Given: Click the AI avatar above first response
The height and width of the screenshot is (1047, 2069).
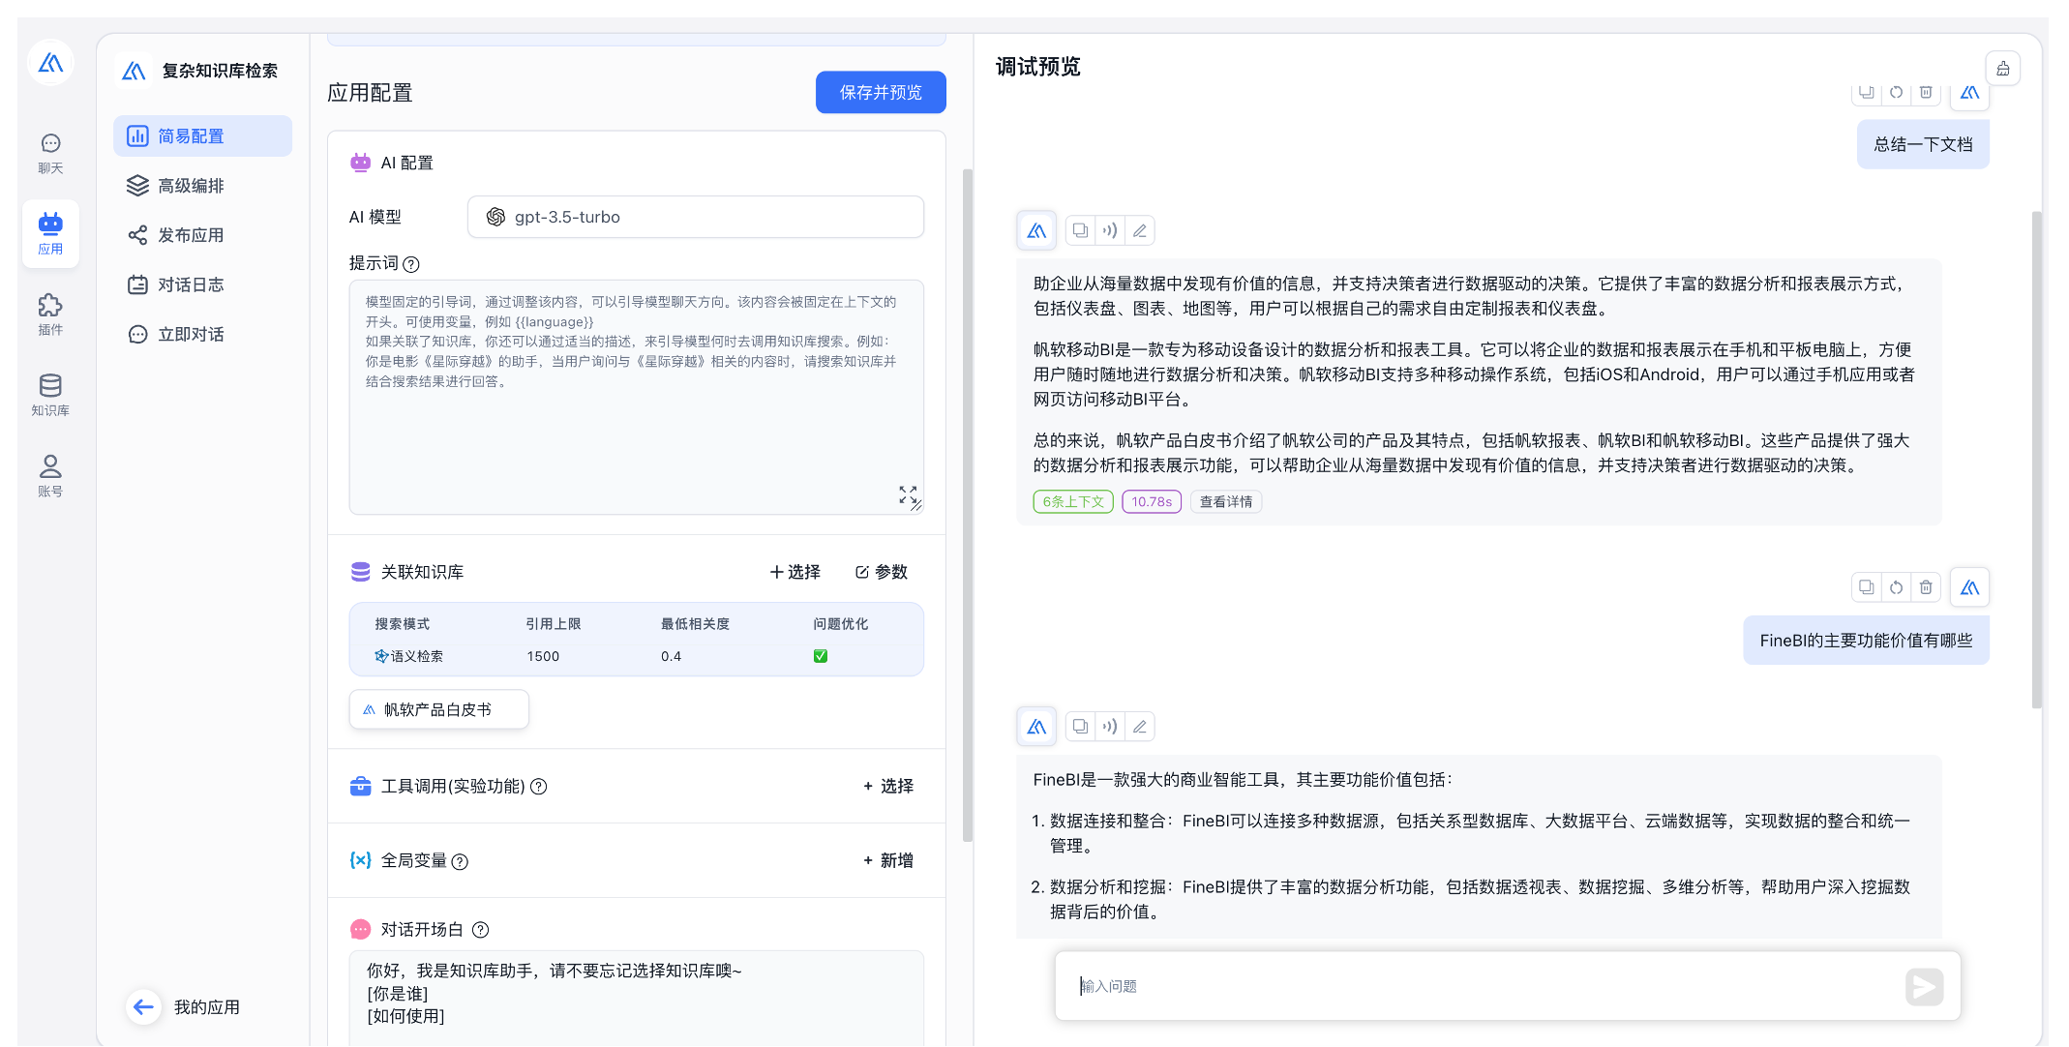Looking at the screenshot, I should coord(1036,230).
